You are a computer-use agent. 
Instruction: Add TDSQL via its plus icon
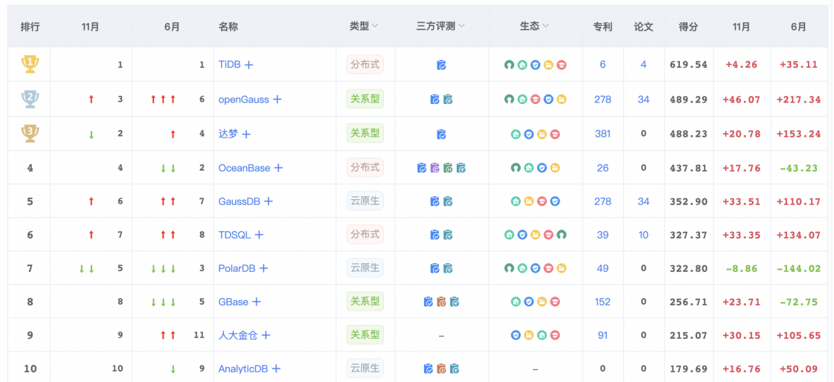[x=259, y=234]
